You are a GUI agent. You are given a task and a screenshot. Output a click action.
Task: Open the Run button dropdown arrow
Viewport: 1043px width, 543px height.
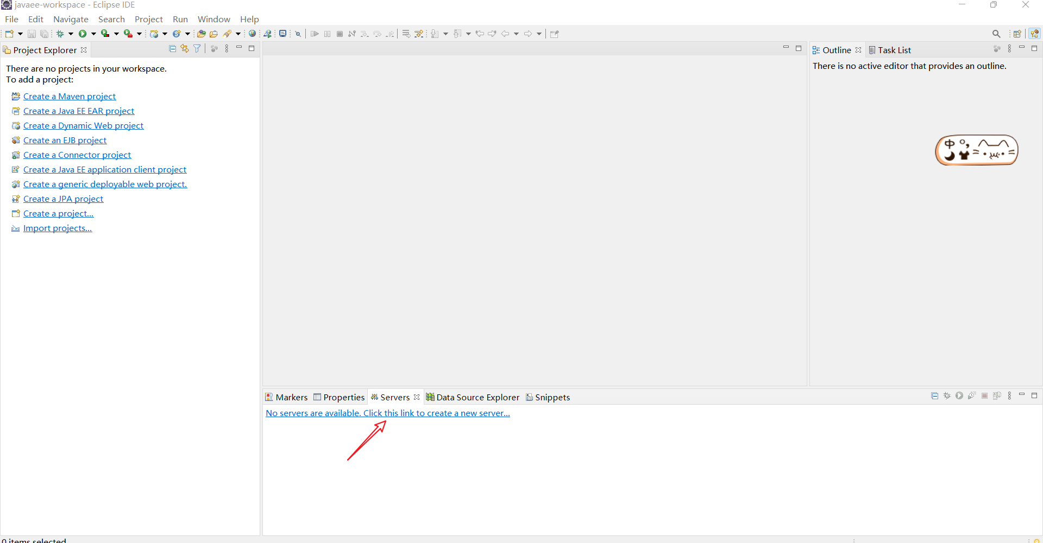(93, 33)
